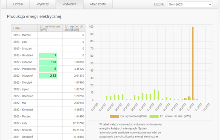The height and width of the screenshot is (140, 220).
Task: Select the 2021 - Grudzień row label
Action: [x=23, y=137]
